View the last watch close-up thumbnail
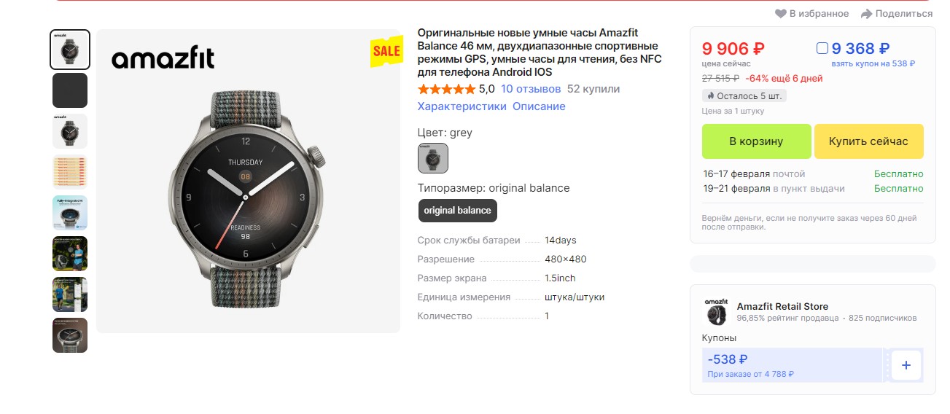This screenshot has height=414, width=950. (x=70, y=335)
